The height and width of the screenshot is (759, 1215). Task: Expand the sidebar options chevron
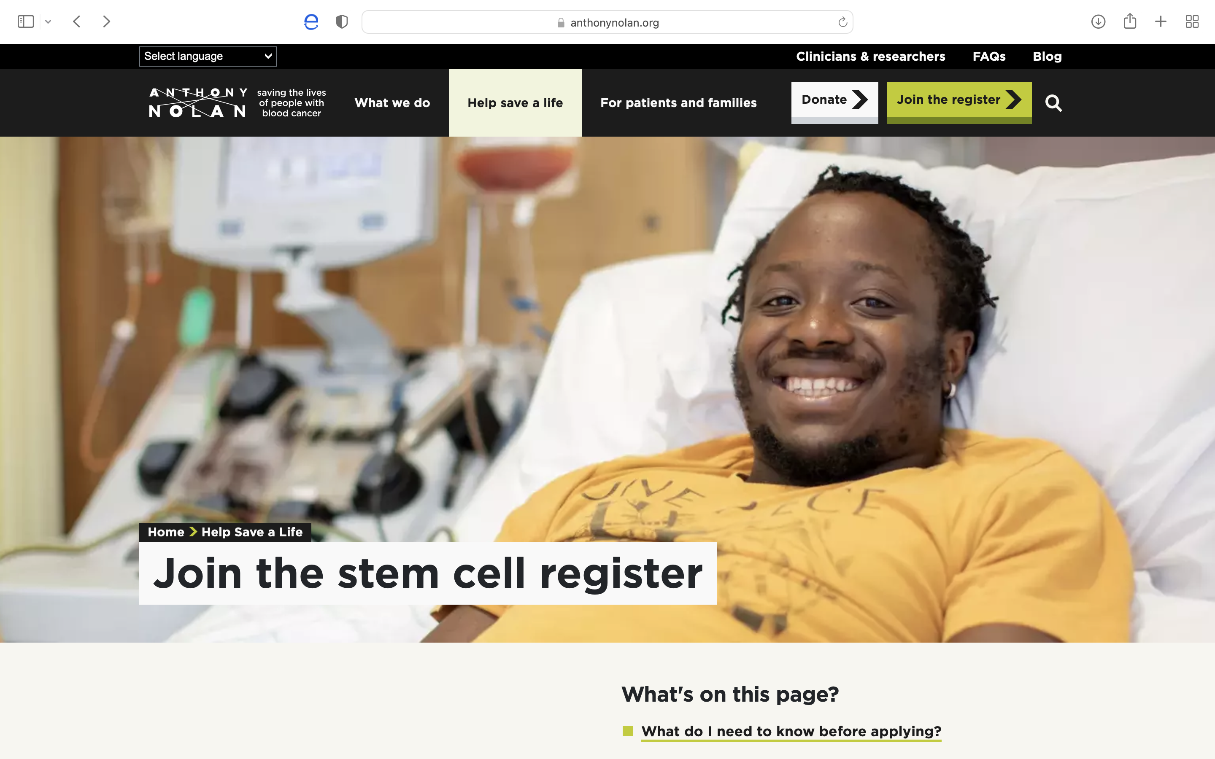(48, 22)
